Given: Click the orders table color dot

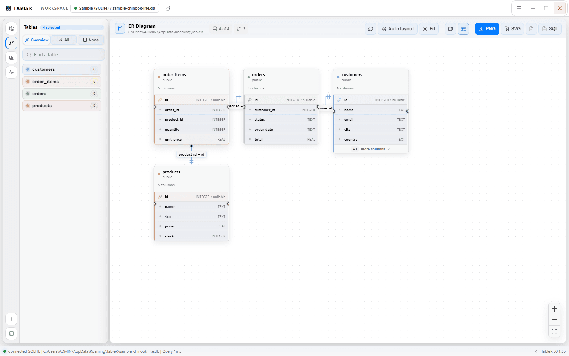Looking at the screenshot, I should (x=28, y=94).
